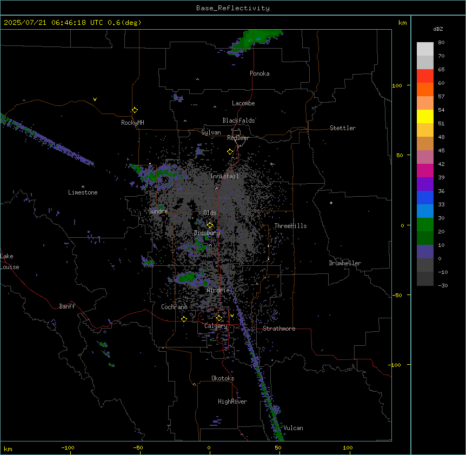The width and height of the screenshot is (466, 455).
Task: Pick the orange 57-60 dBZ legend swatch
Action: (425, 89)
